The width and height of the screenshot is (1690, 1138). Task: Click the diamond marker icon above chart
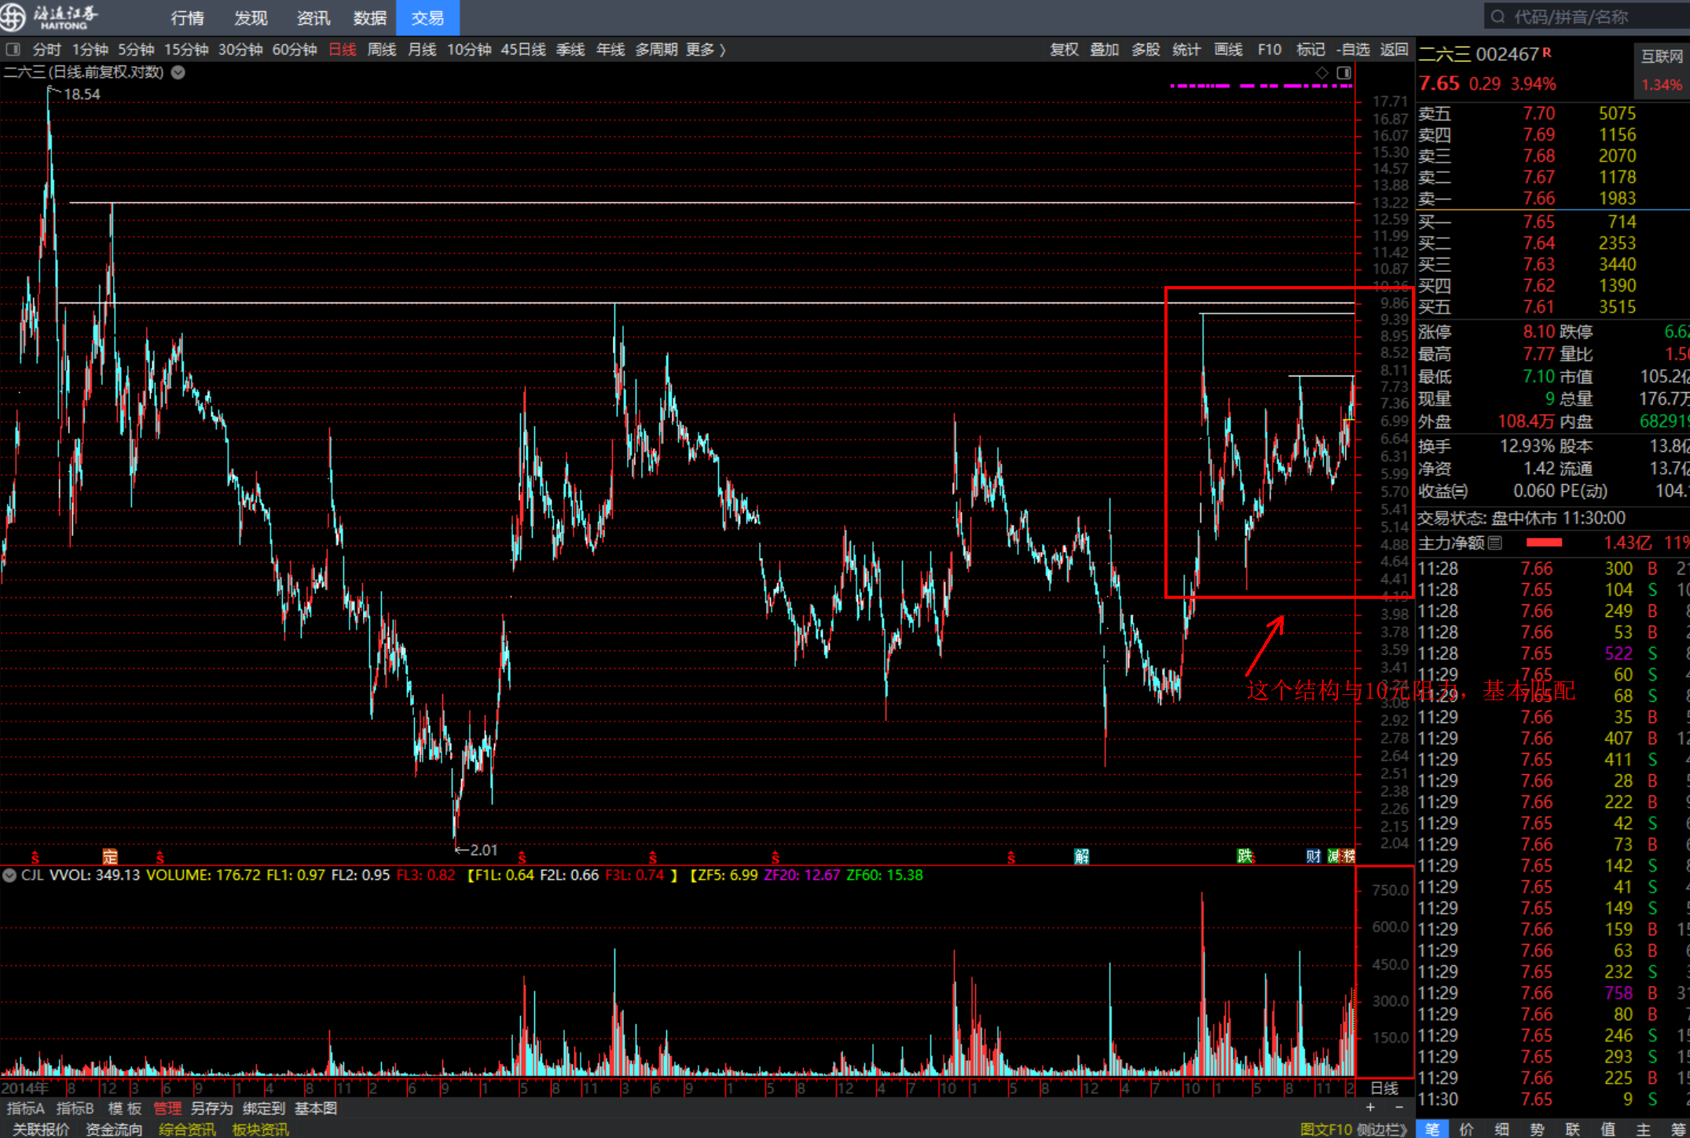coord(1322,72)
